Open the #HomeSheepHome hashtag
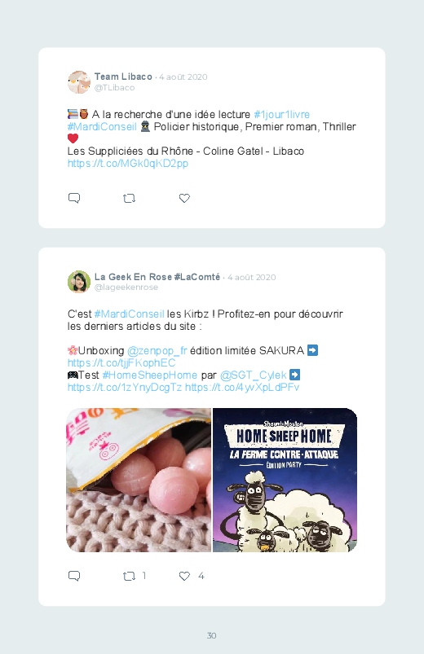Viewport: 424px width, 654px height. click(x=149, y=375)
